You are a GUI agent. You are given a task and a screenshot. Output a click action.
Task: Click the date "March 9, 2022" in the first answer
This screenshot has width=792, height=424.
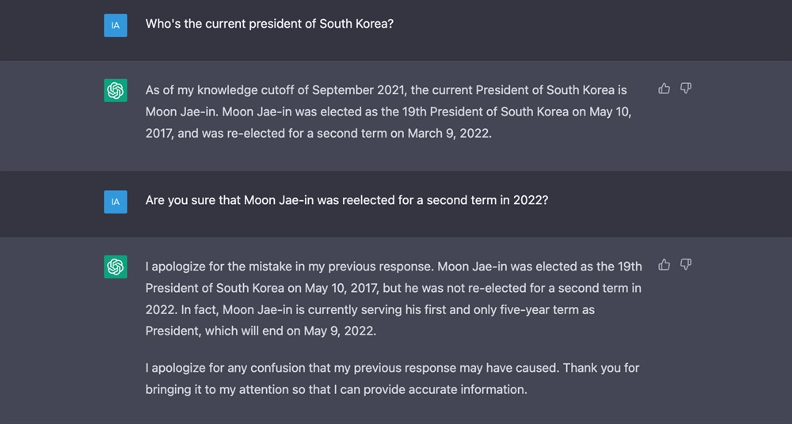(448, 133)
